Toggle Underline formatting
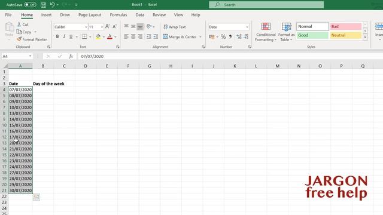The width and height of the screenshot is (383, 215). coord(71,36)
